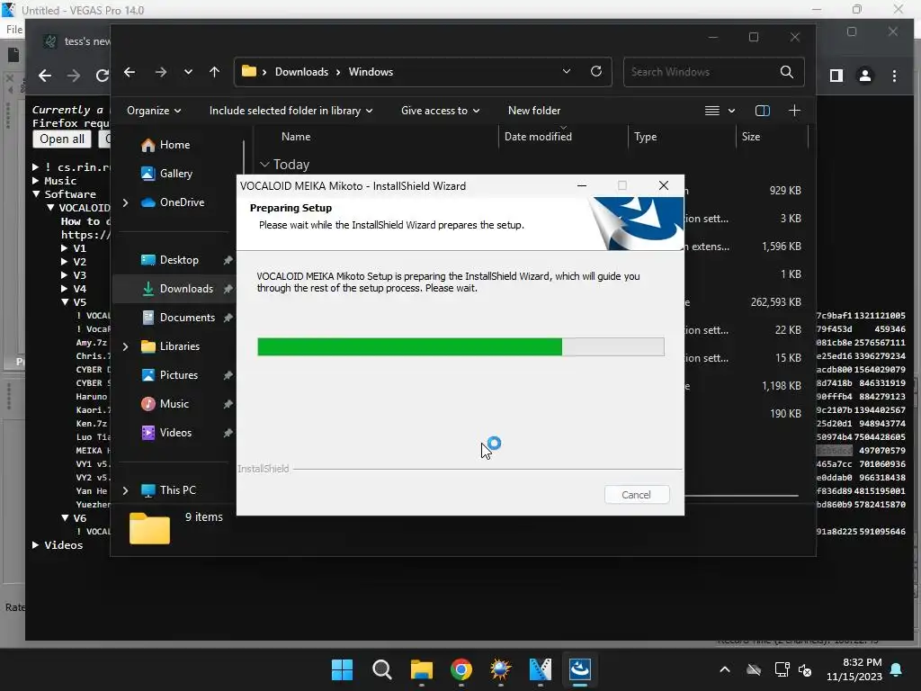Open File Explorer from the taskbar
Viewport: 921px width, 691px height.
(422, 669)
